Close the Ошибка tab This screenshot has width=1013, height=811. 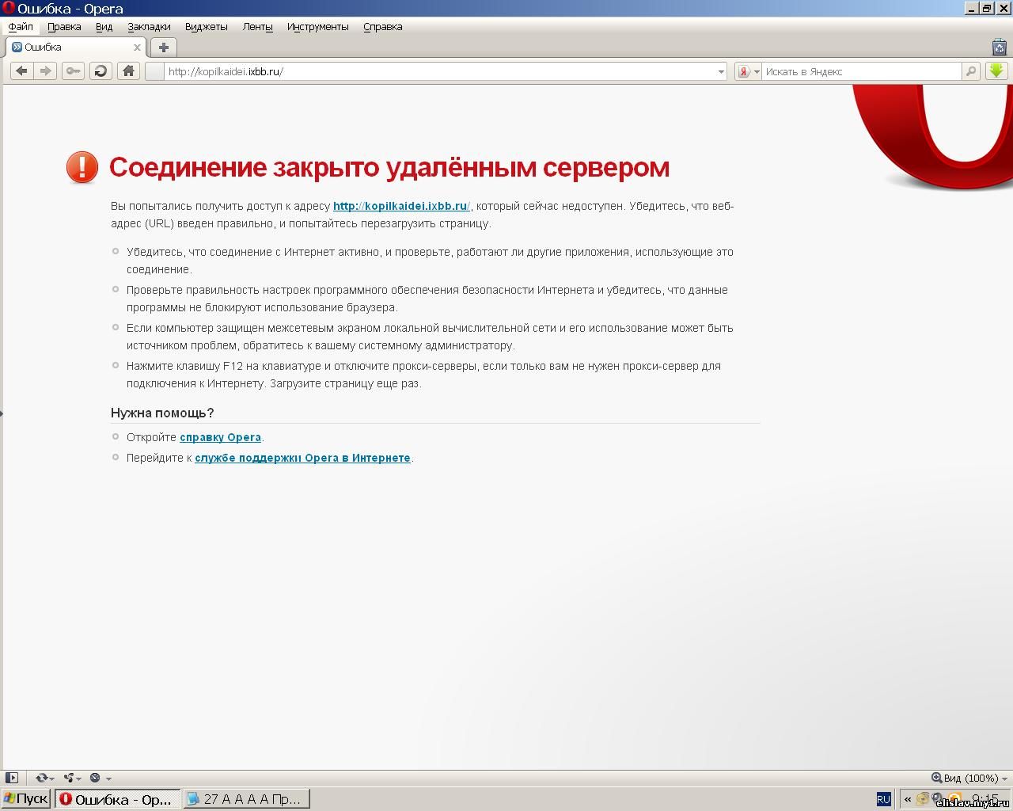pos(137,48)
